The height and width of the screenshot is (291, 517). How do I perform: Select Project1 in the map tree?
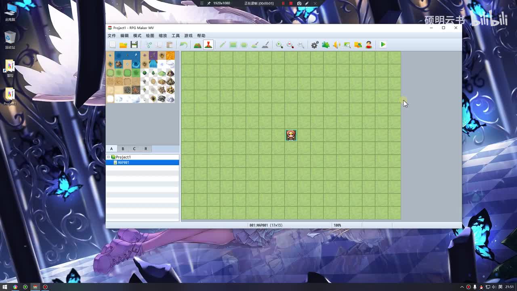tap(123, 157)
